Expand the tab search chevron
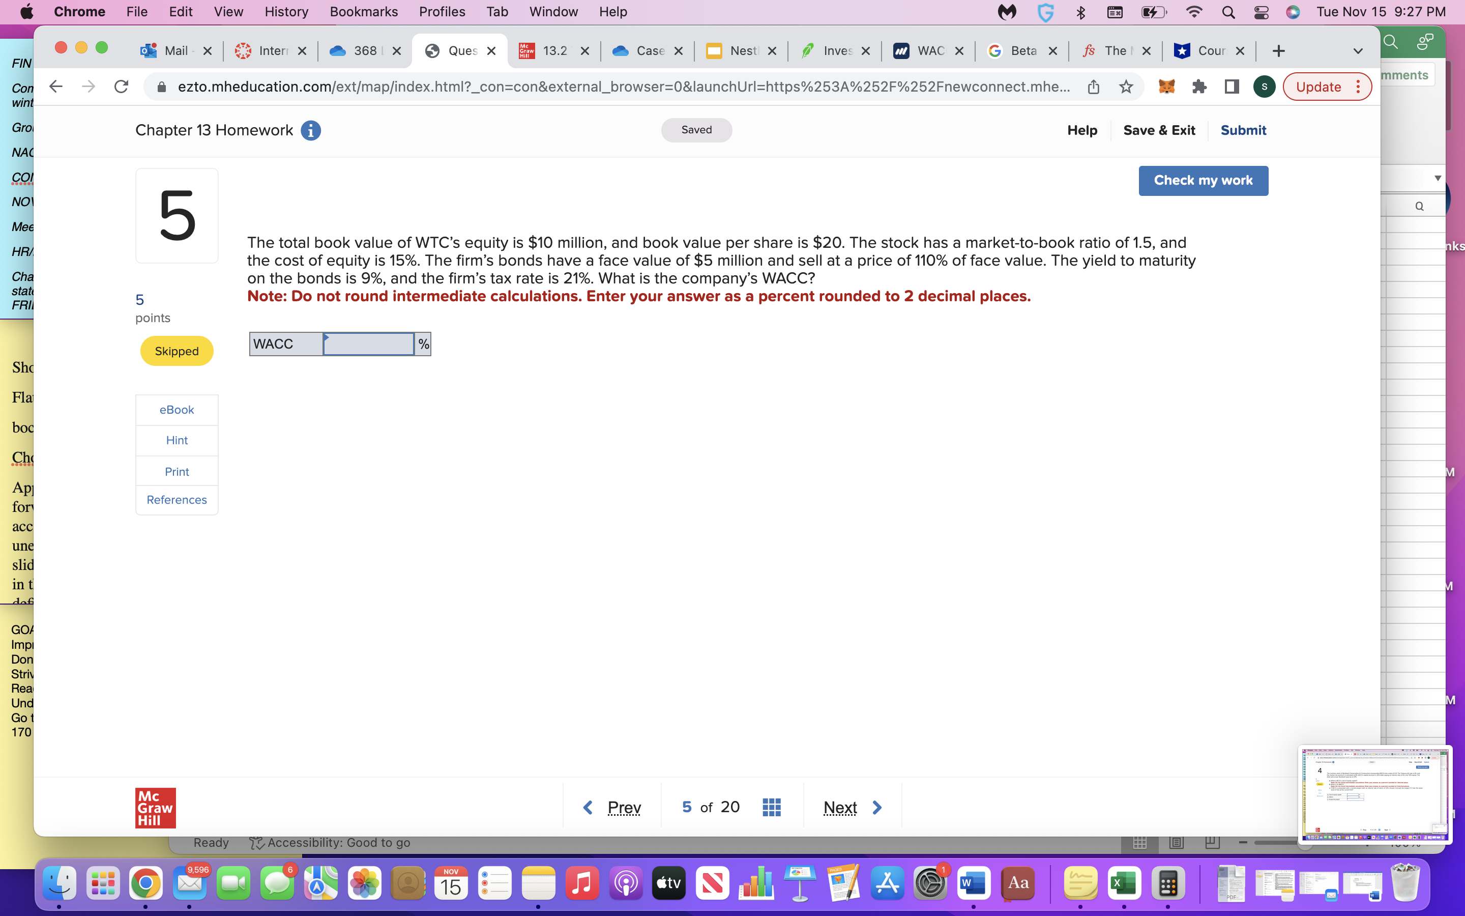 click(x=1358, y=51)
